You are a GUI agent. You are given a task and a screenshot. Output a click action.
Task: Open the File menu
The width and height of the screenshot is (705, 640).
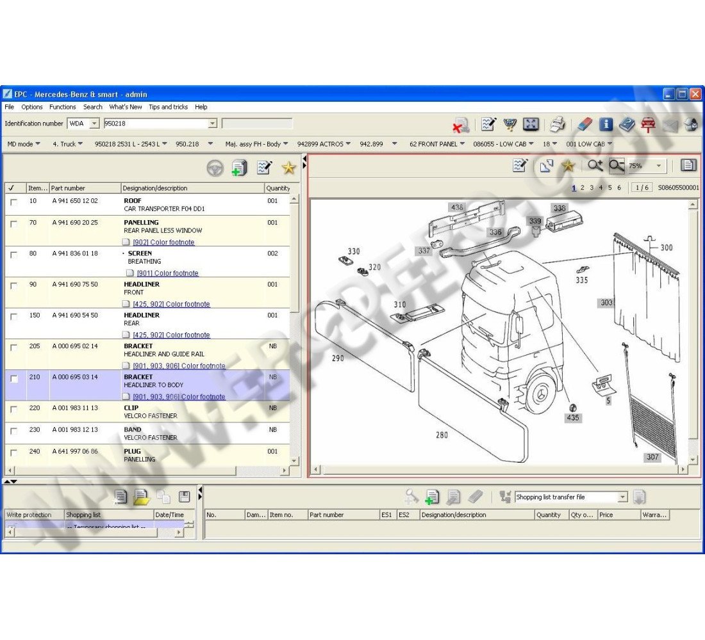(x=9, y=107)
